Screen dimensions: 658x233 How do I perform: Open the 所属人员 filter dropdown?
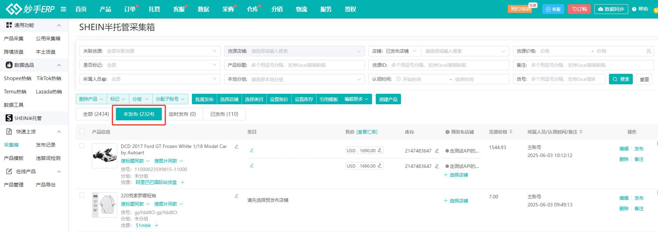[x=150, y=79]
